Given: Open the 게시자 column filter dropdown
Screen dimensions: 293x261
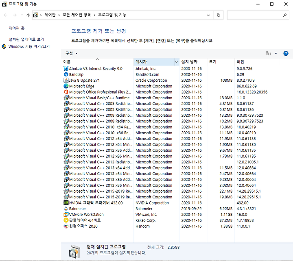Looking at the screenshot, I should coord(176,62).
